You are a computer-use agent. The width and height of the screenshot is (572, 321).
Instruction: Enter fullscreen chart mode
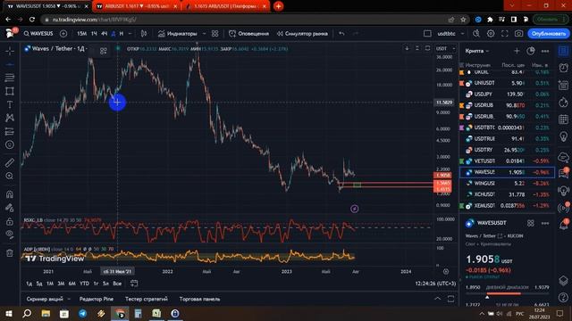(x=504, y=34)
